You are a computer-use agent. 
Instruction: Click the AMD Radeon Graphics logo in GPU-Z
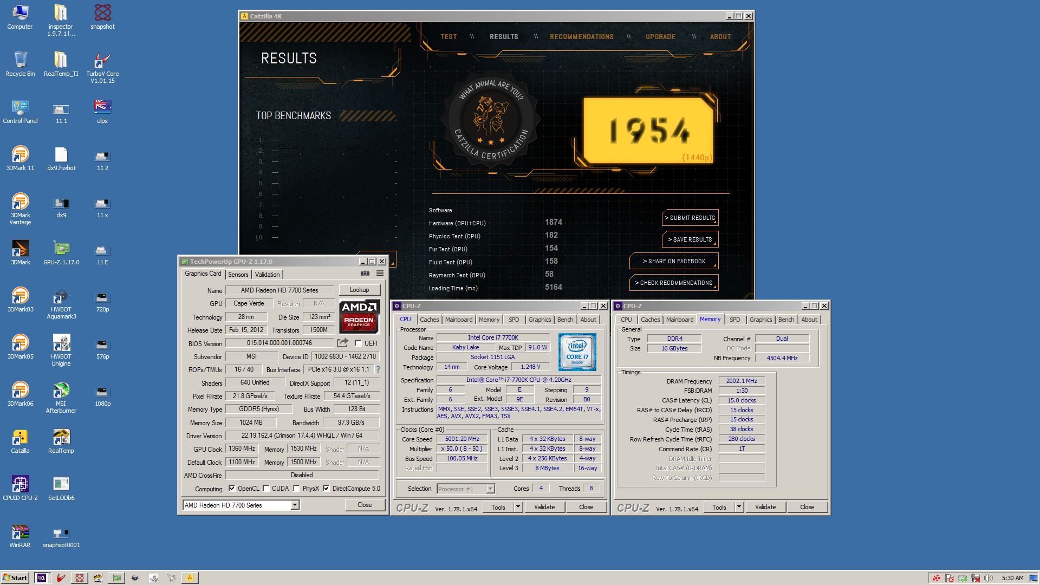(359, 316)
